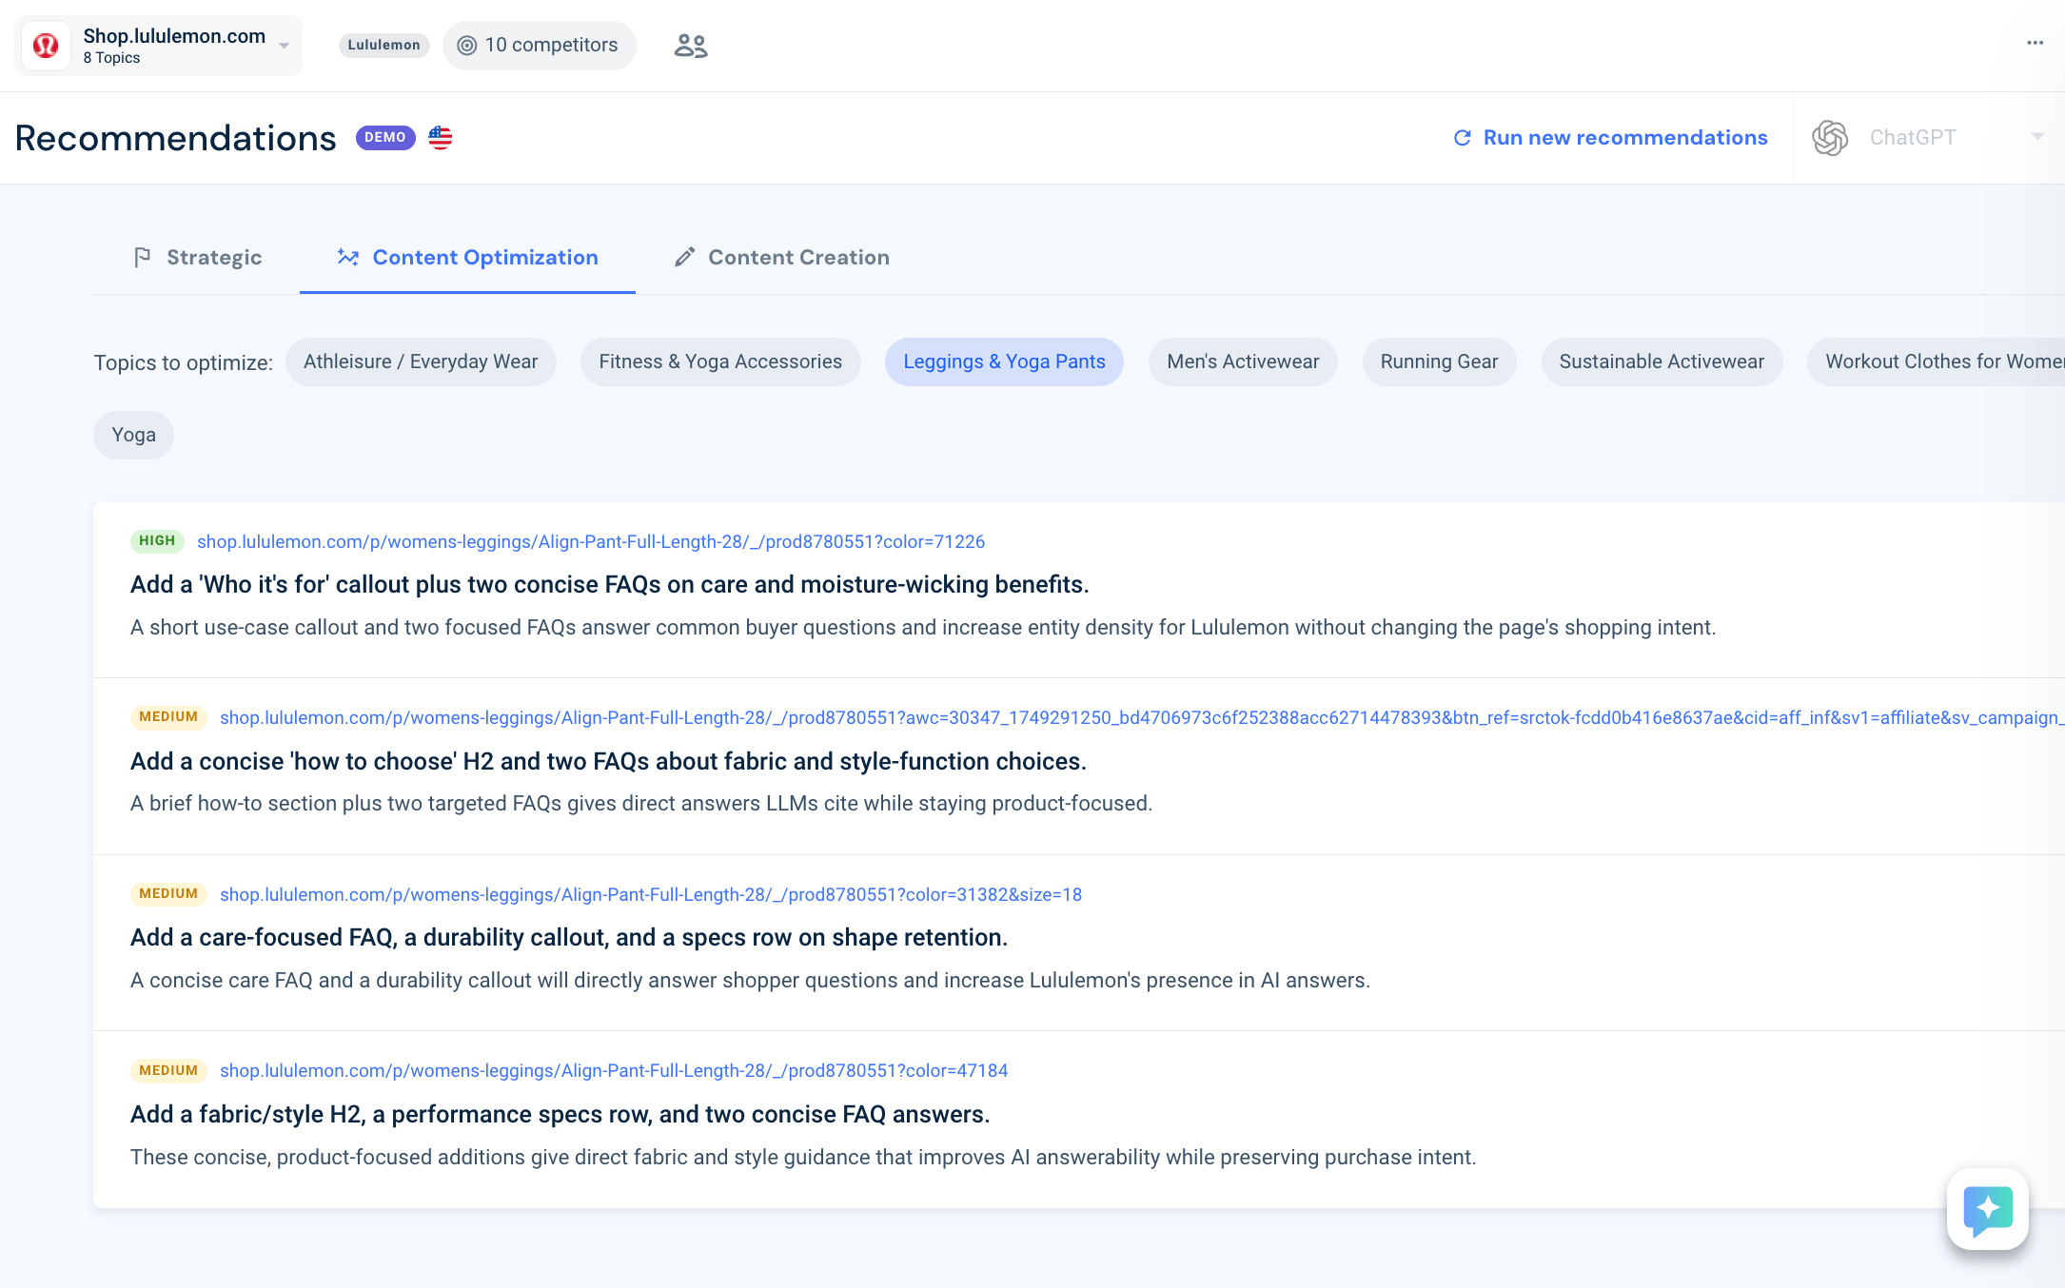
Task: Click 'A concise care FAQ' description
Action: (750, 981)
